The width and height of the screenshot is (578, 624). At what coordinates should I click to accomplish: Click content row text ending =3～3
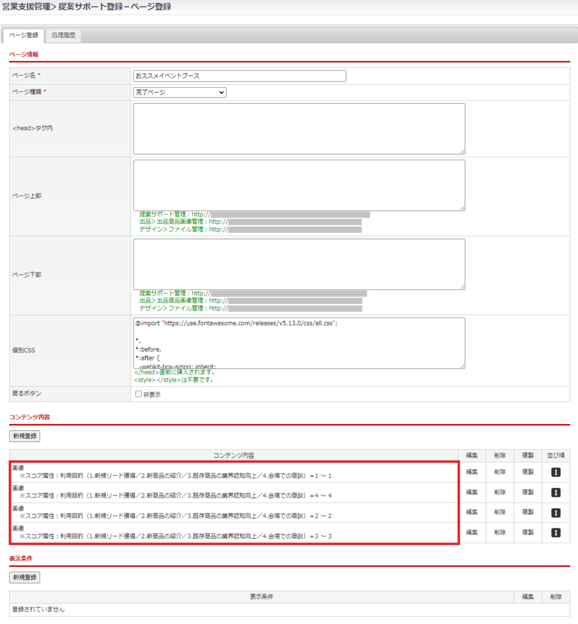click(175, 536)
